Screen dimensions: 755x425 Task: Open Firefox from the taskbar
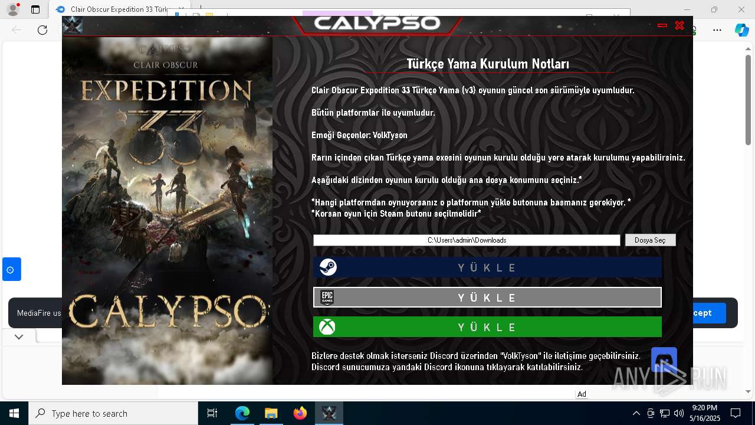[x=300, y=413]
